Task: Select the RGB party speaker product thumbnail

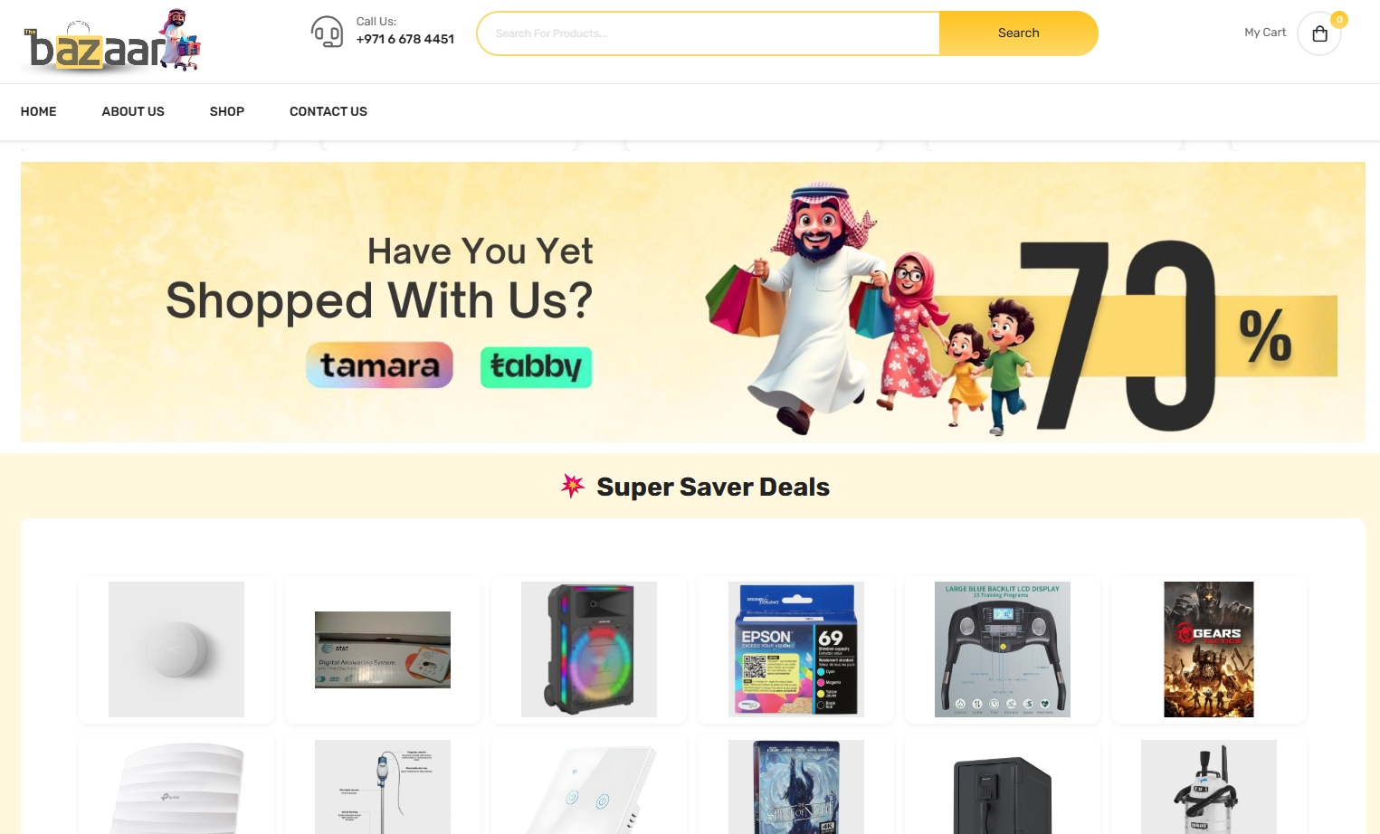Action: click(x=589, y=649)
